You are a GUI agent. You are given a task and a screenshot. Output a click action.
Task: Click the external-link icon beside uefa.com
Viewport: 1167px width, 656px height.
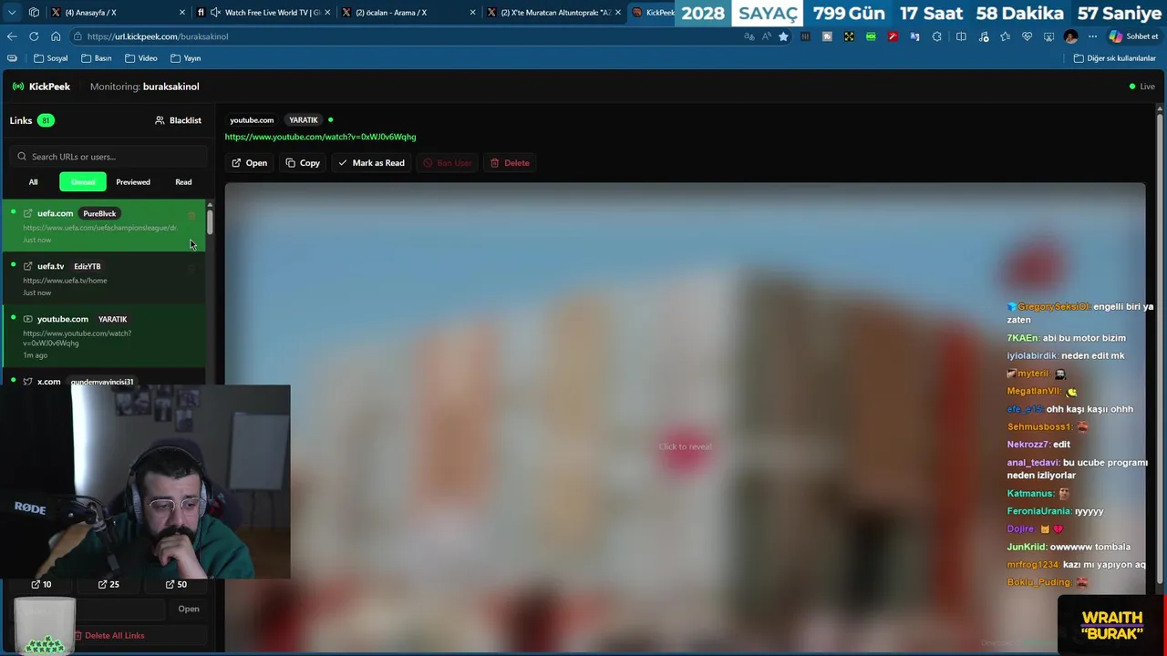[27, 213]
